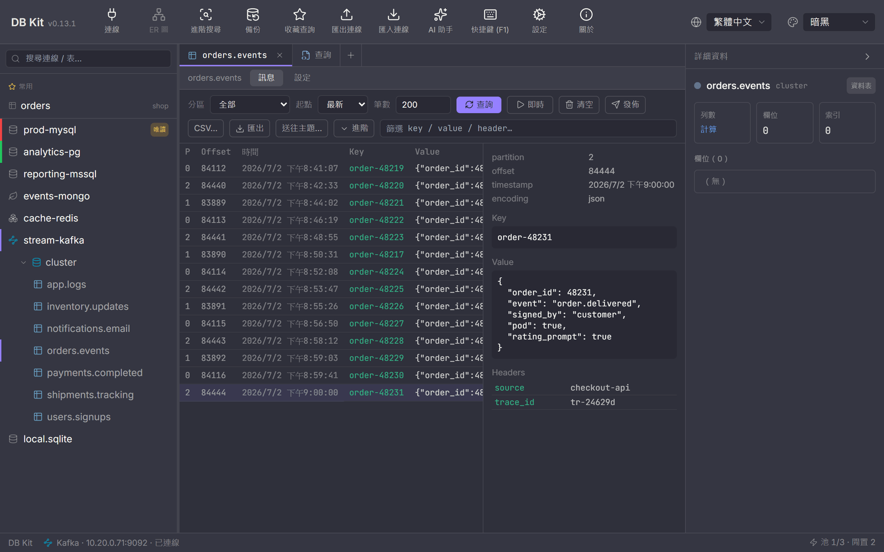Image resolution: width=884 pixels, height=552 pixels.
Task: Open 快捷鍵 (F1) shortcuts
Action: click(490, 22)
